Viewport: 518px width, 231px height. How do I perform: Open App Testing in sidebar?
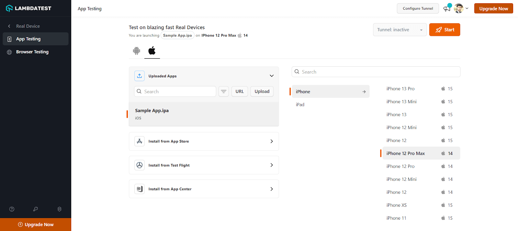(36, 39)
